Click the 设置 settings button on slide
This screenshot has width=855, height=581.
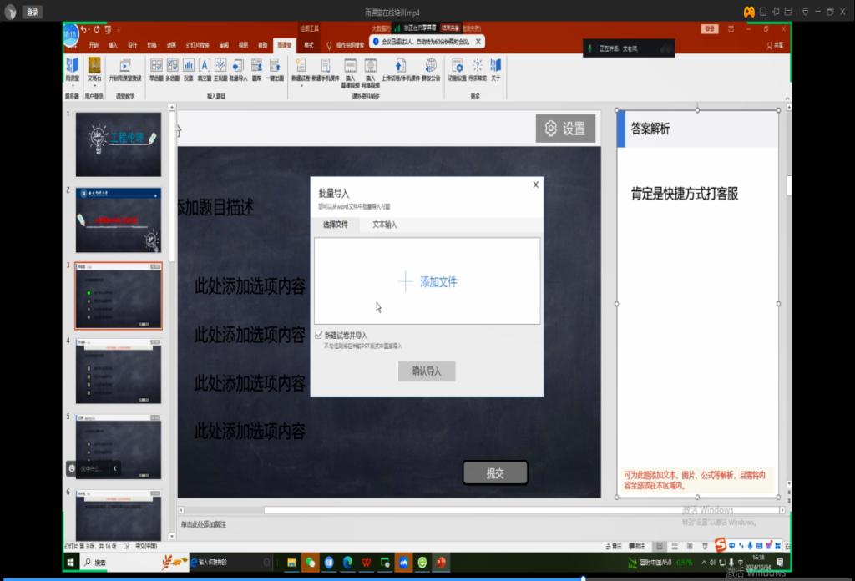pyautogui.click(x=565, y=129)
